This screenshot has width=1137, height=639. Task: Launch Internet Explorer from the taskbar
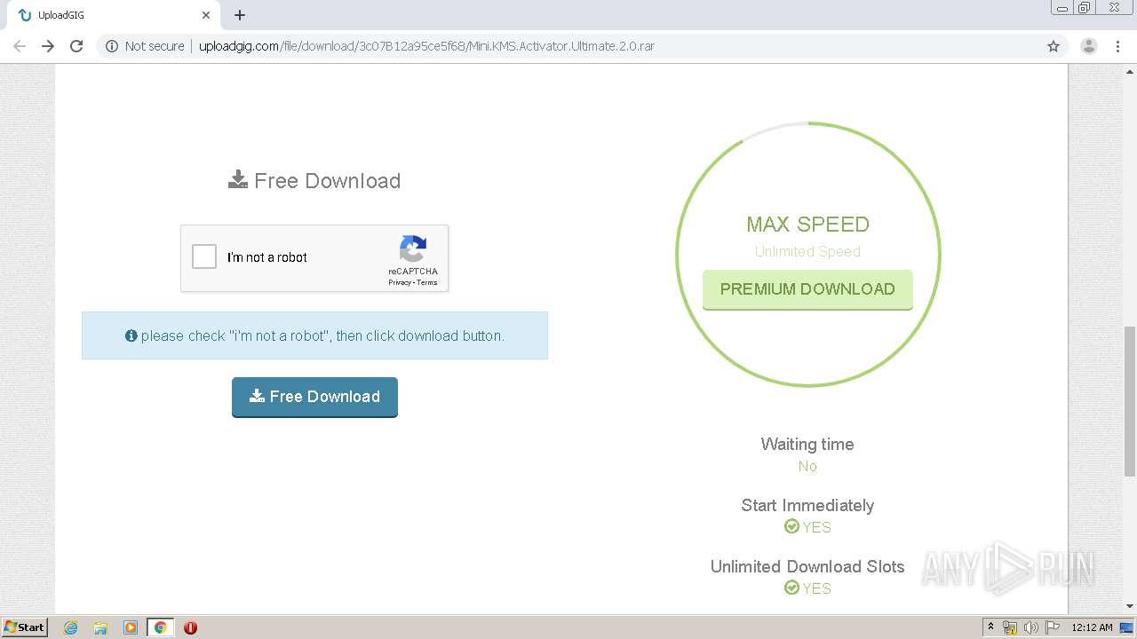click(70, 627)
